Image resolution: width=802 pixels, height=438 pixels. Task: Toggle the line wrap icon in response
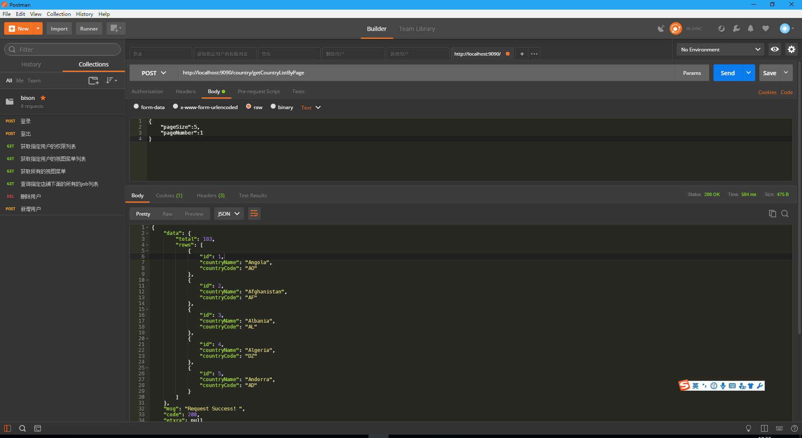coord(254,214)
